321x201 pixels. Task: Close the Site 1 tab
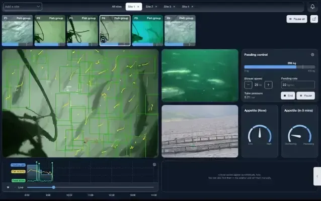(138, 7)
